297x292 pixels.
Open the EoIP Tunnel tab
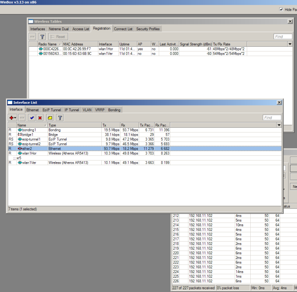pyautogui.click(x=52, y=109)
